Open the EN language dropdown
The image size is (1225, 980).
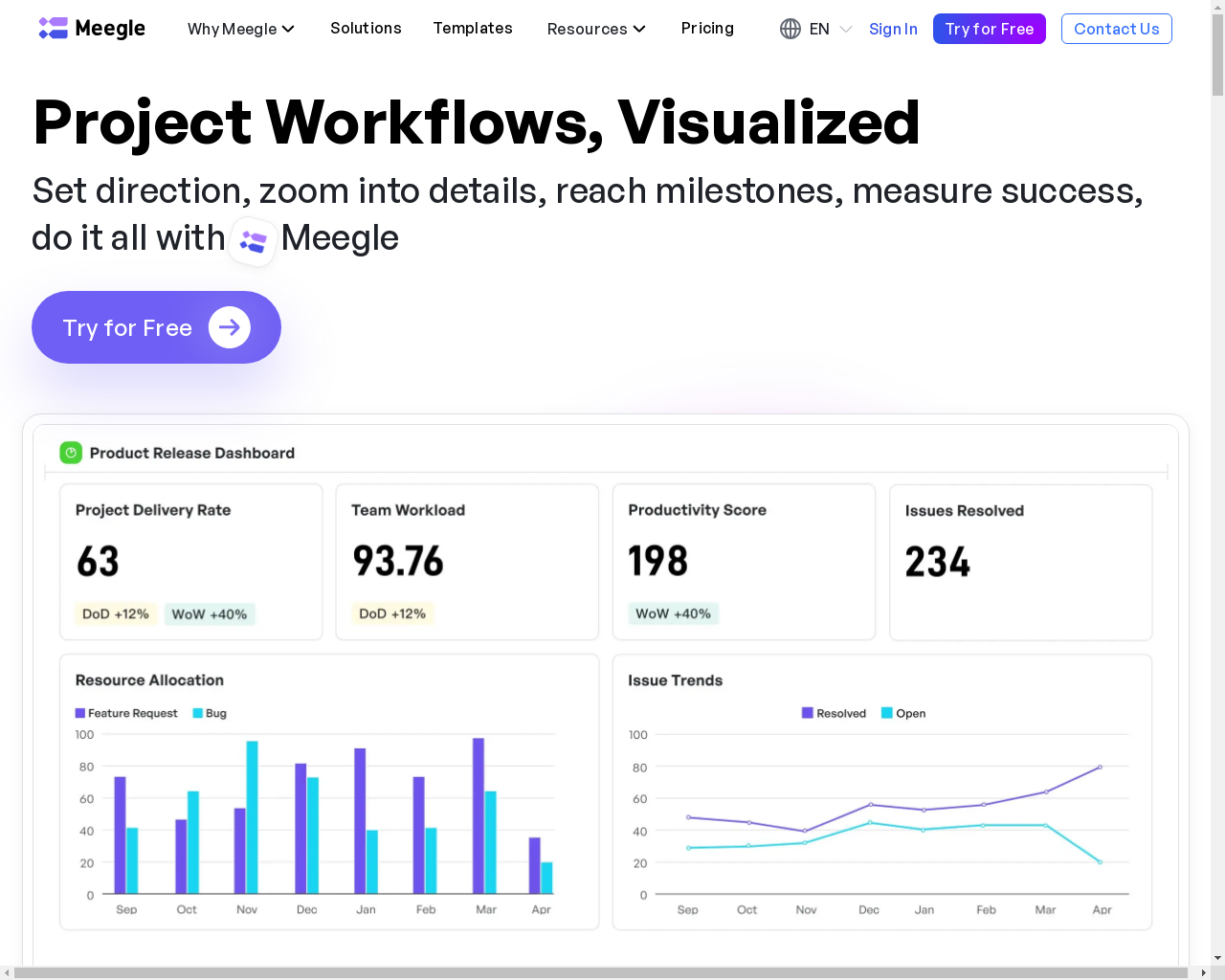coord(830,29)
